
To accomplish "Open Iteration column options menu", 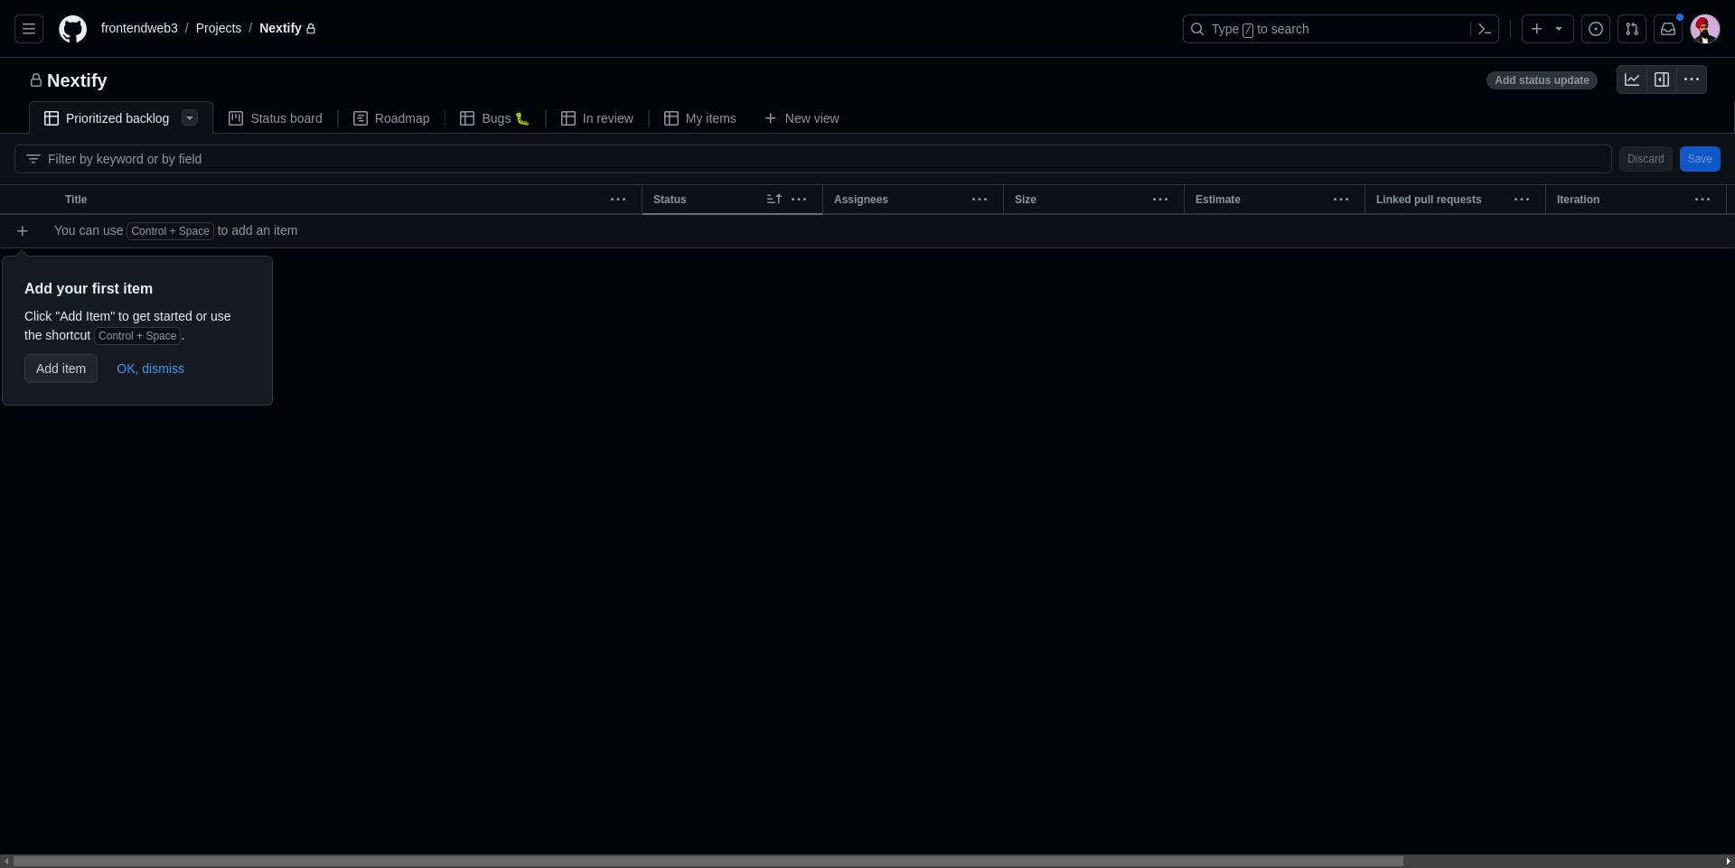I will [x=1702, y=200].
